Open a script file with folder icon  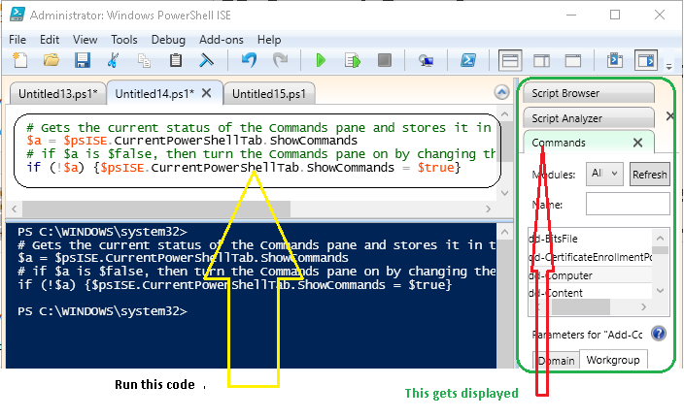pos(51,60)
